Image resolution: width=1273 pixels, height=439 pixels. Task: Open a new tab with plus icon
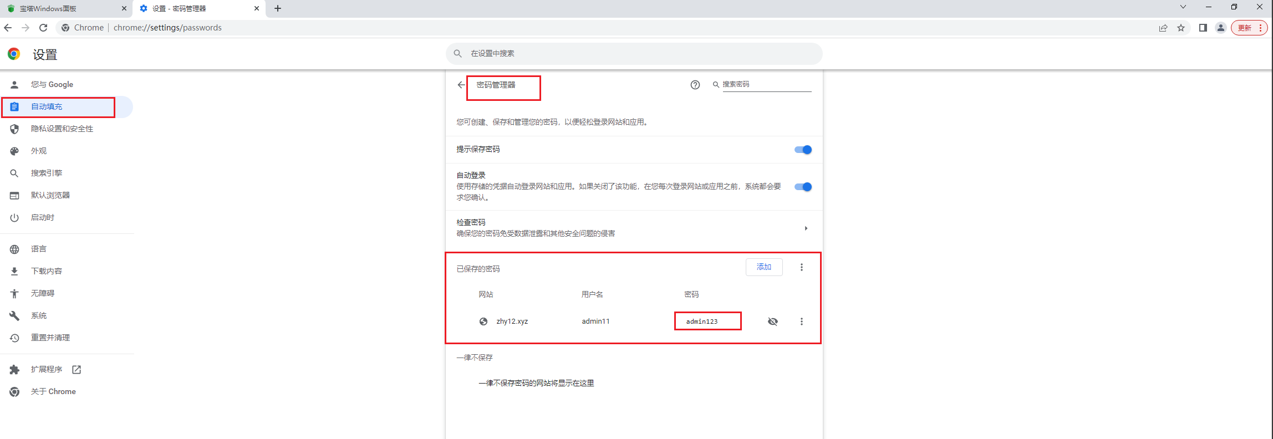click(278, 8)
